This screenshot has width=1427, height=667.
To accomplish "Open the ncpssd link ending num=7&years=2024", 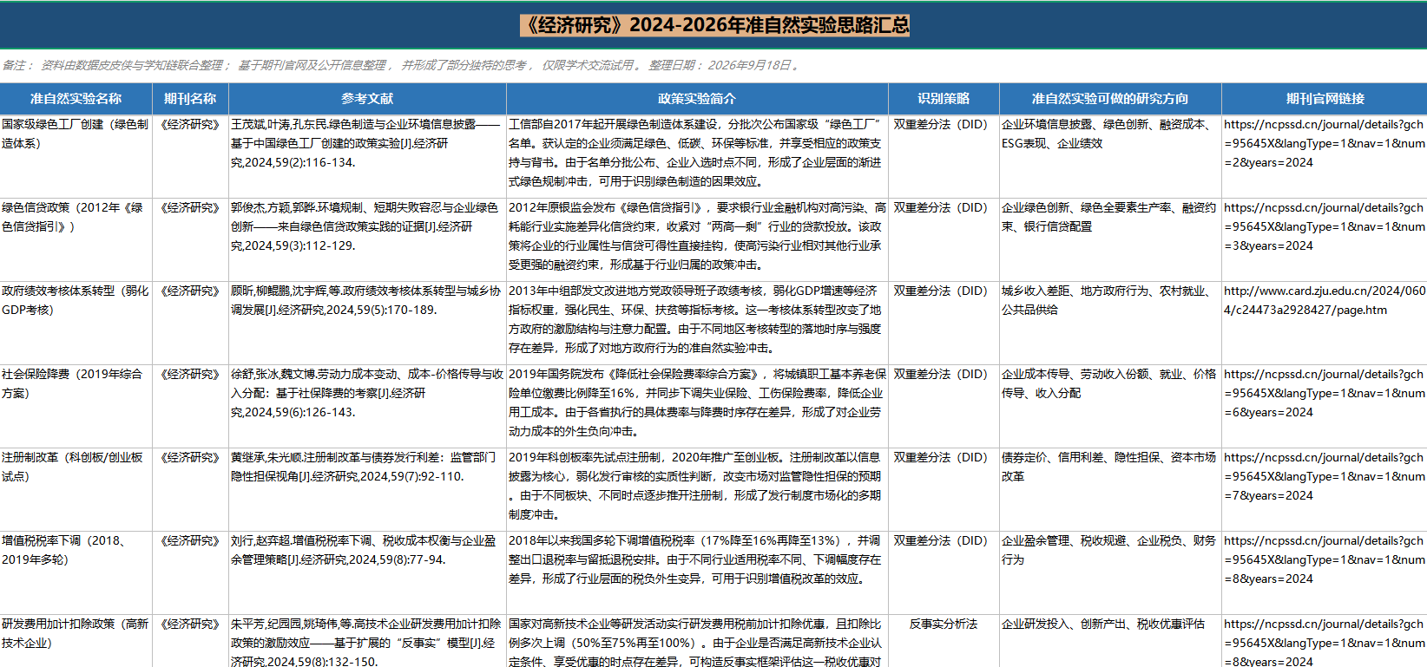I will click(x=1325, y=476).
